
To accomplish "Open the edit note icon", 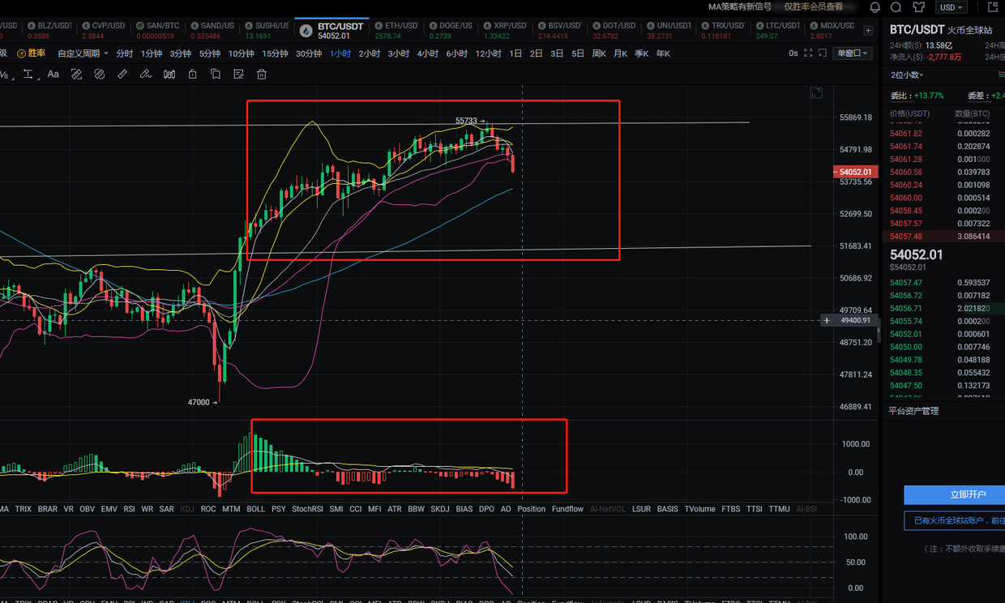I will tap(238, 74).
